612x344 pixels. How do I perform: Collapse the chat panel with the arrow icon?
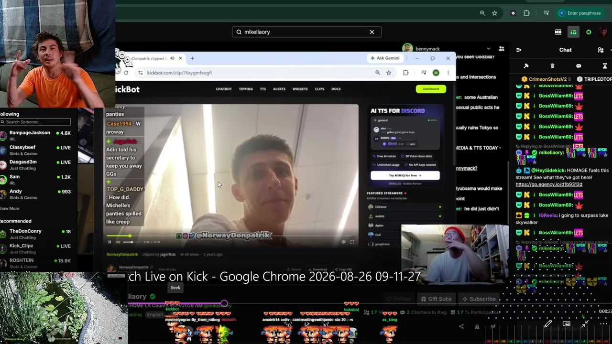point(519,50)
